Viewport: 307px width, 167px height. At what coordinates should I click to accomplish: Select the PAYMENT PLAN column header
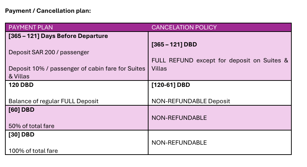31,27
